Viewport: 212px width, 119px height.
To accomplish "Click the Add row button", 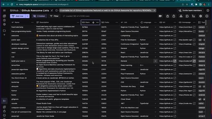I will click(18, 16).
